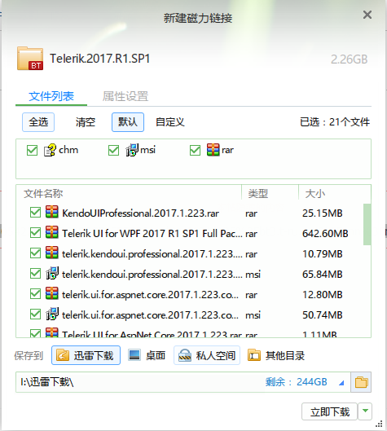This screenshot has height=431, width=387.
Task: Sort by 大小 column header
Action: pos(335,194)
